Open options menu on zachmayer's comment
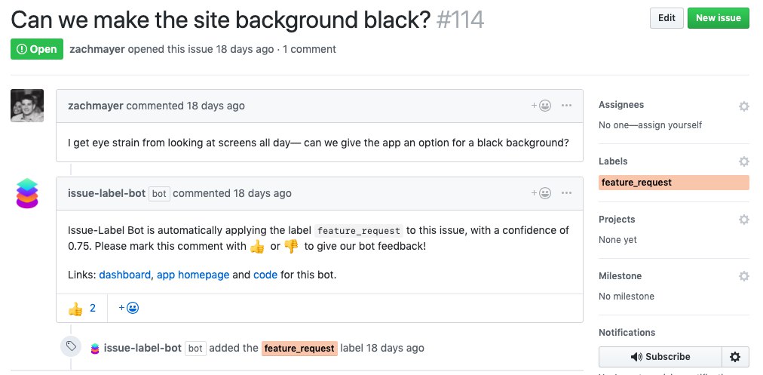Viewport: 763px width, 375px height. [566, 106]
